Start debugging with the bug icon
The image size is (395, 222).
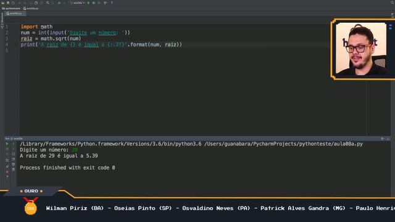[94, 3]
